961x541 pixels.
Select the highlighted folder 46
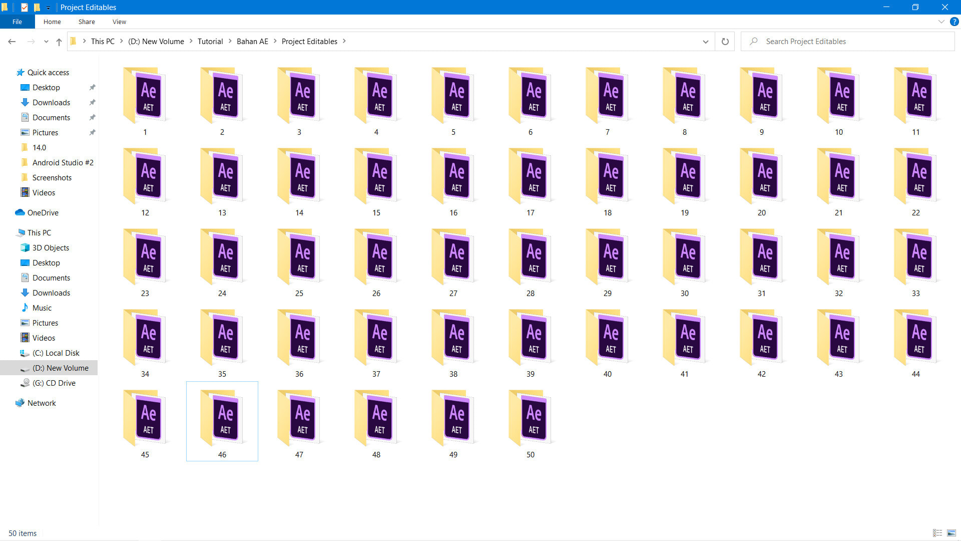pos(222,421)
